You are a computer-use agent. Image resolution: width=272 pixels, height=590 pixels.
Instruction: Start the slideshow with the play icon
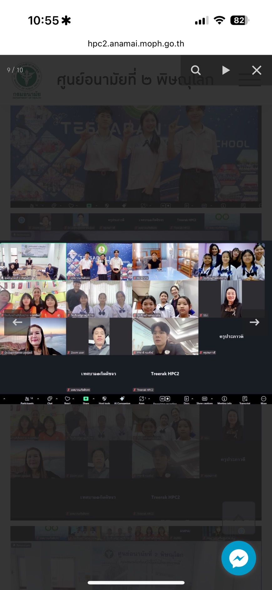(226, 70)
